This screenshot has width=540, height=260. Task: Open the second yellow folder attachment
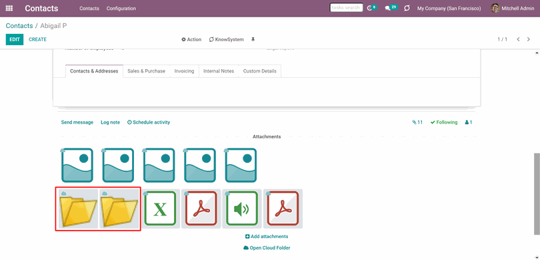pyautogui.click(x=119, y=209)
